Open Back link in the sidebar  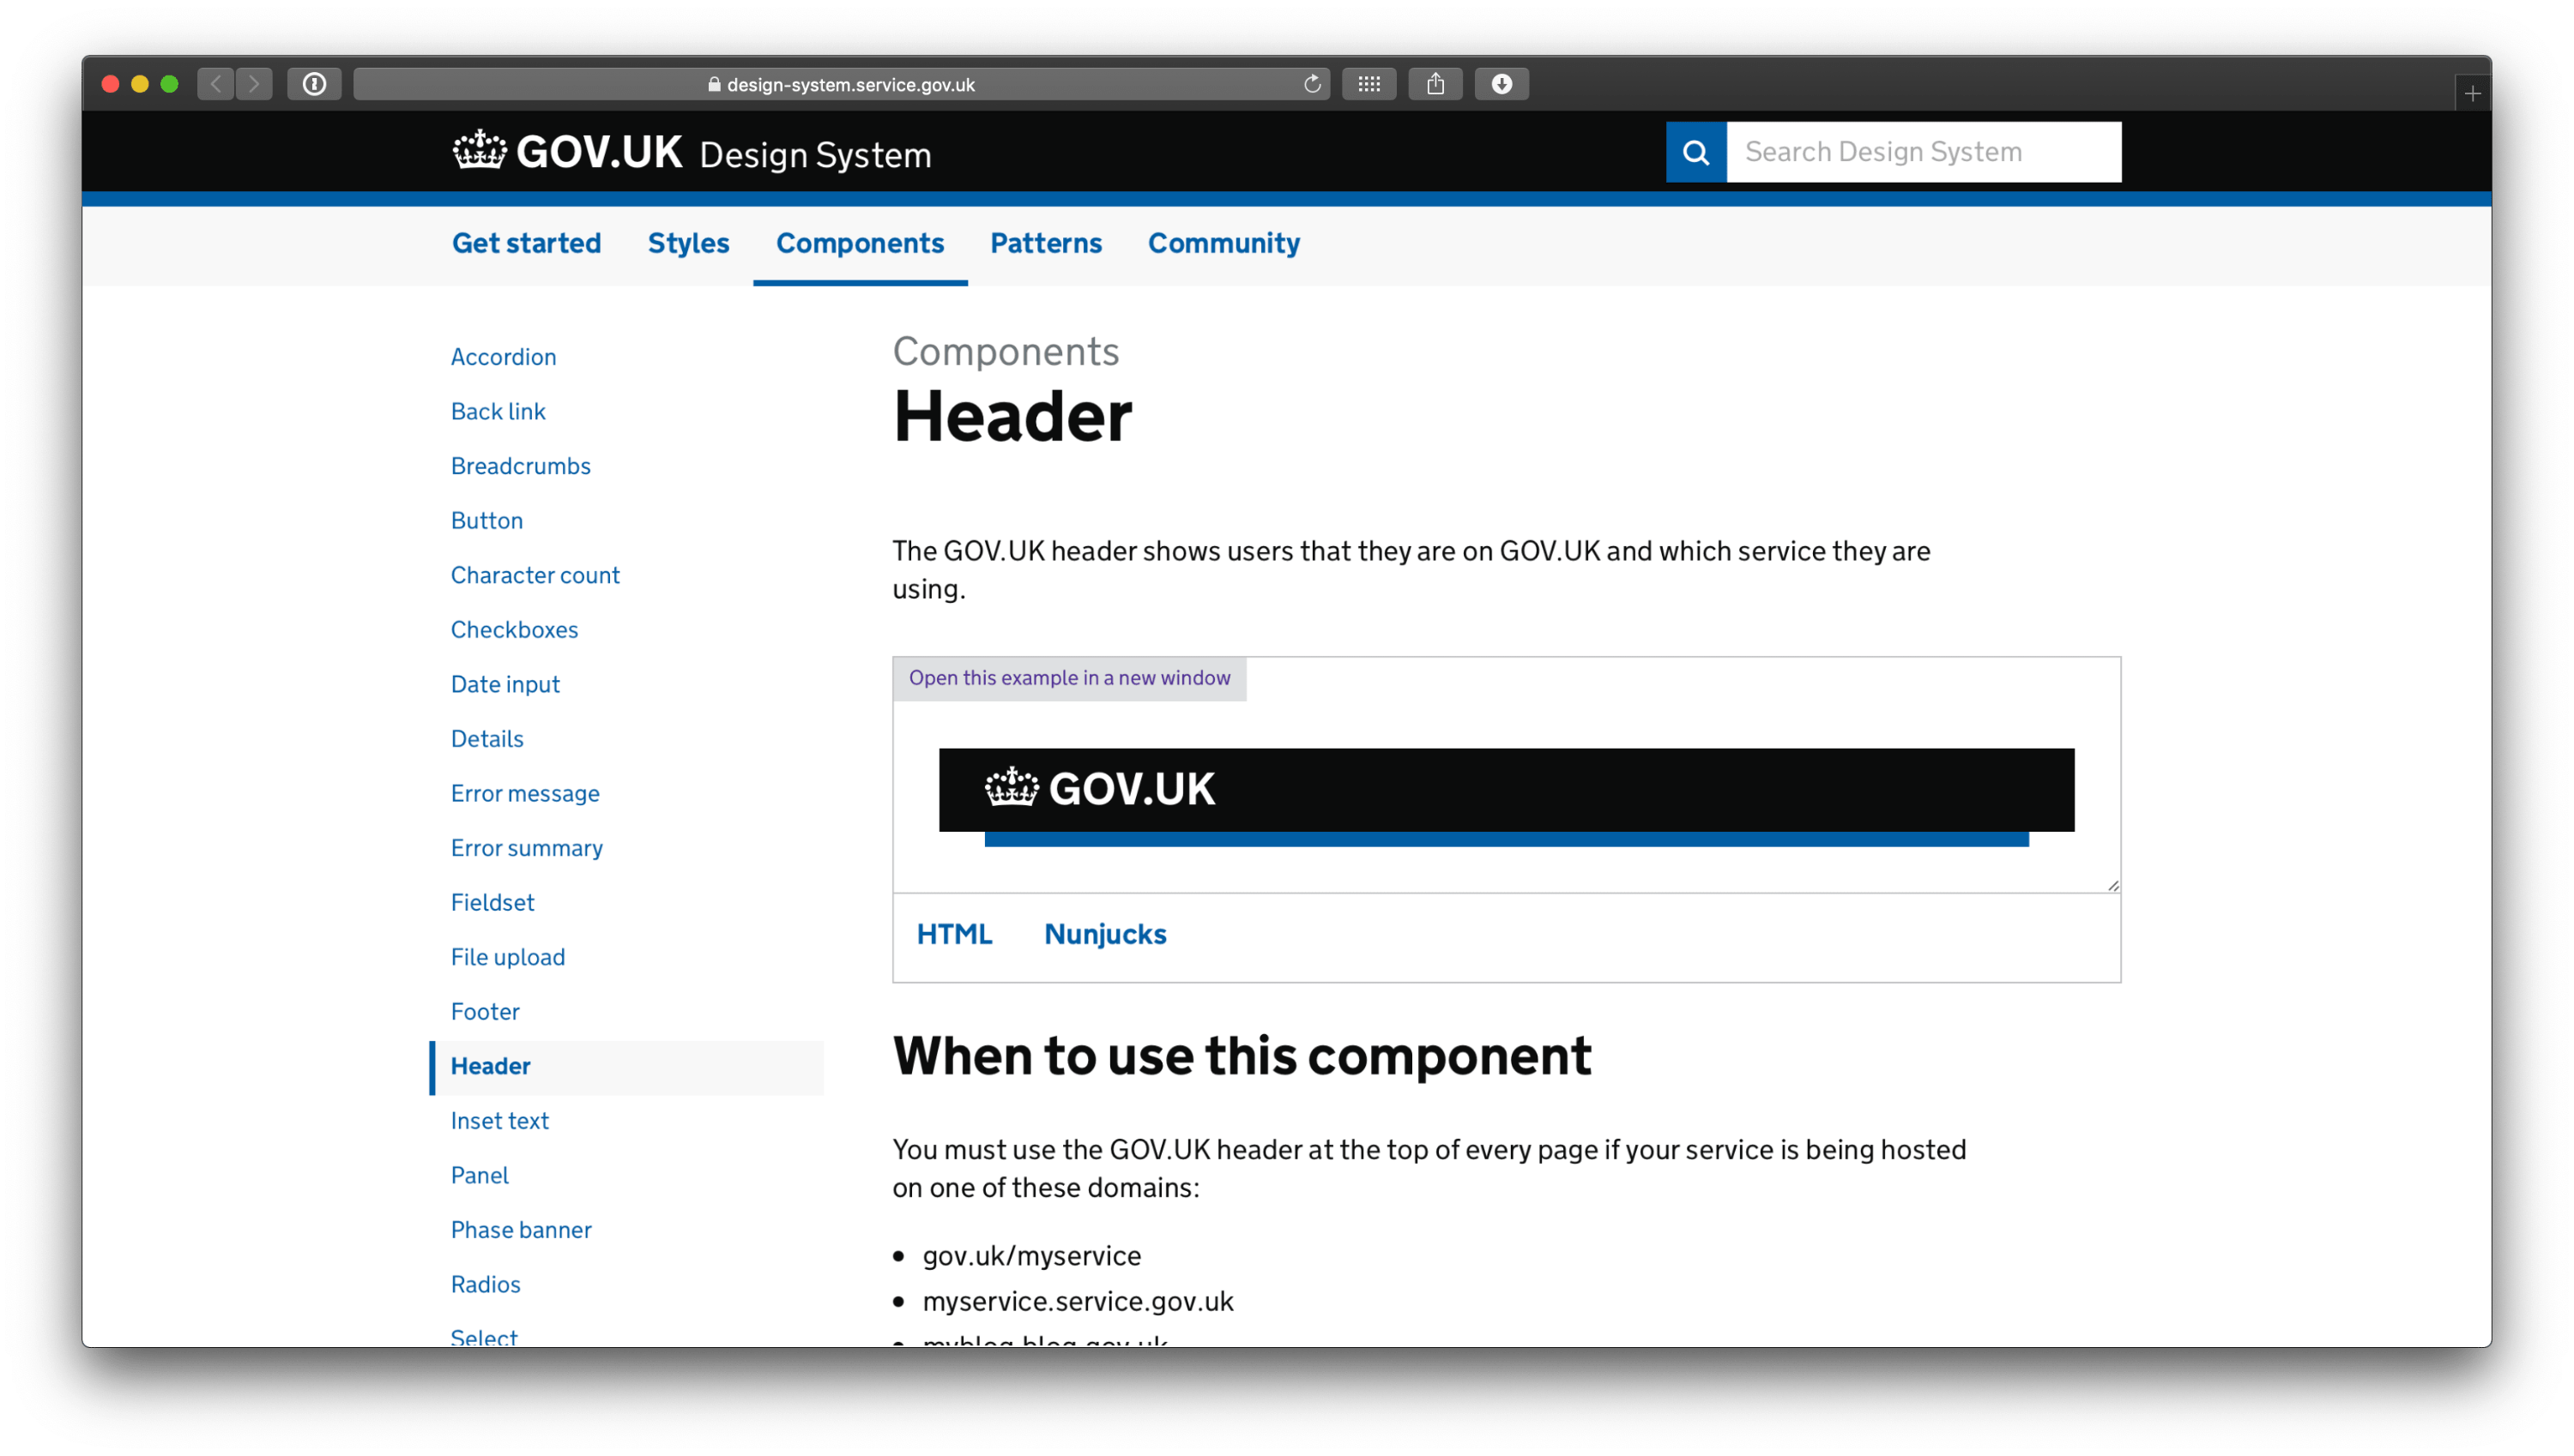498,412
